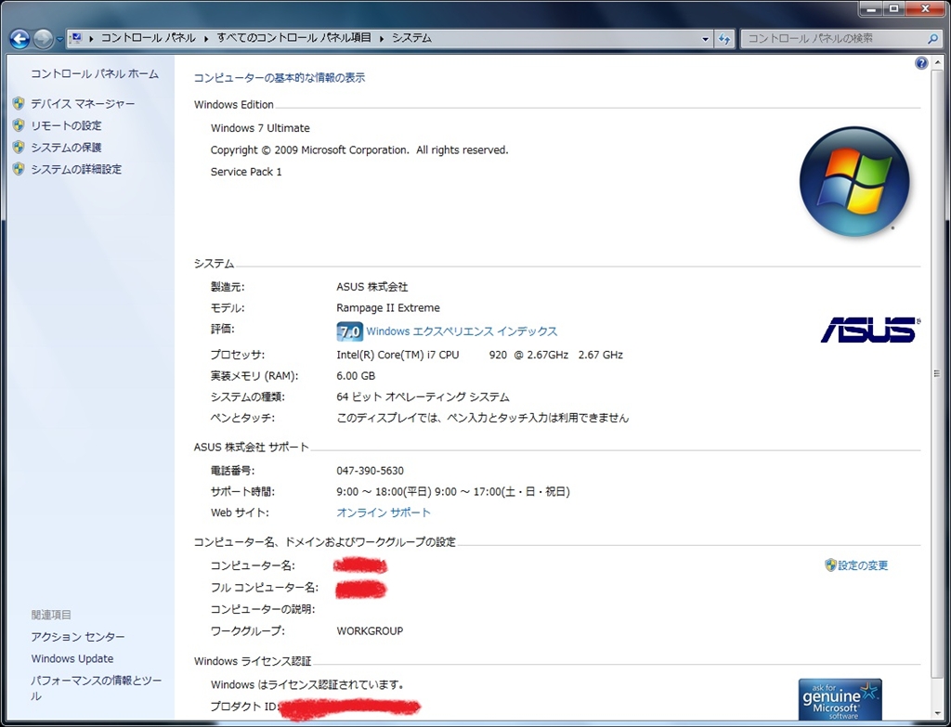
Task: Open デバイス マネージャー link
Action: coord(83,104)
